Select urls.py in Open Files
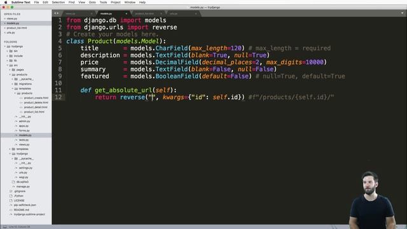Screen dimensions: 407x229 (11, 32)
